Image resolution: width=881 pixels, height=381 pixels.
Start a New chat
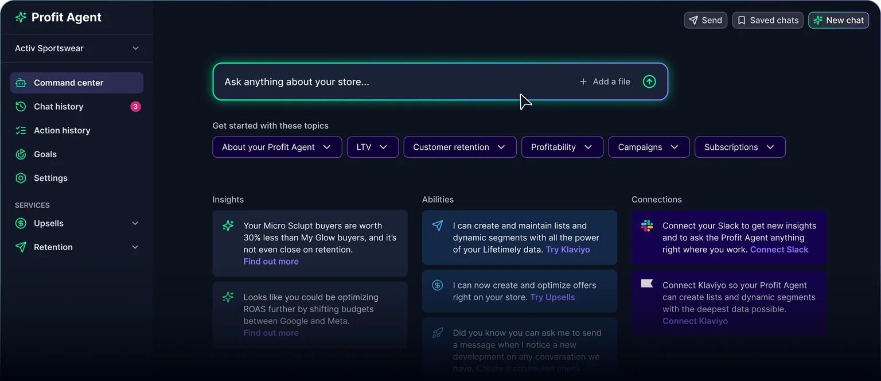pyautogui.click(x=839, y=20)
